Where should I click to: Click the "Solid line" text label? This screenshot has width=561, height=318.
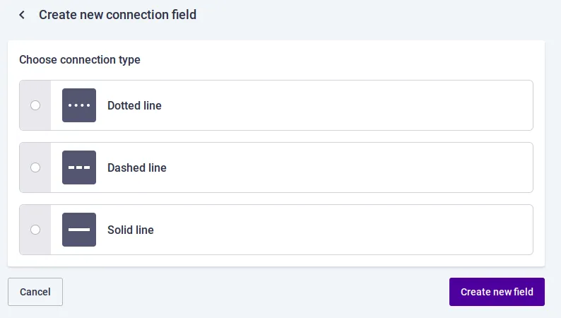131,230
